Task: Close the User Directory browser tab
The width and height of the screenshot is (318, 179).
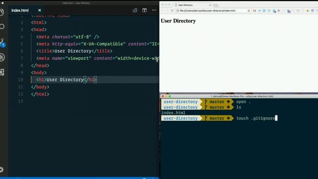Action: pos(210,5)
